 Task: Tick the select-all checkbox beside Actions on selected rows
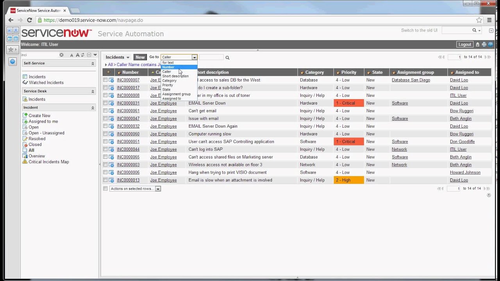tap(105, 189)
